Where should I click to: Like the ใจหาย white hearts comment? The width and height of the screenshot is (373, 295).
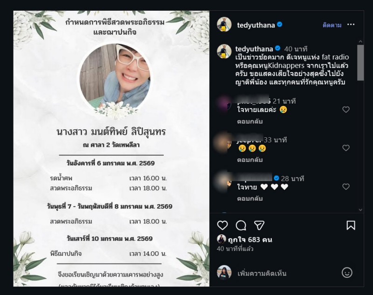[346, 187]
